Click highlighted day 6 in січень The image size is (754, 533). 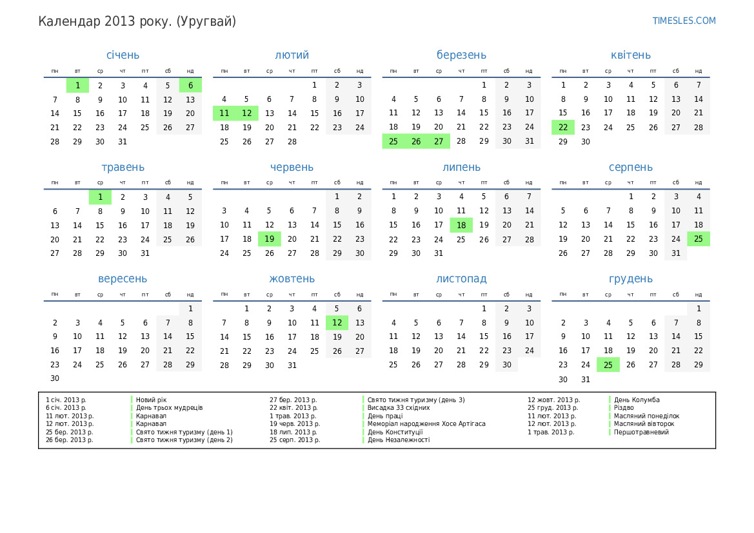tap(190, 86)
